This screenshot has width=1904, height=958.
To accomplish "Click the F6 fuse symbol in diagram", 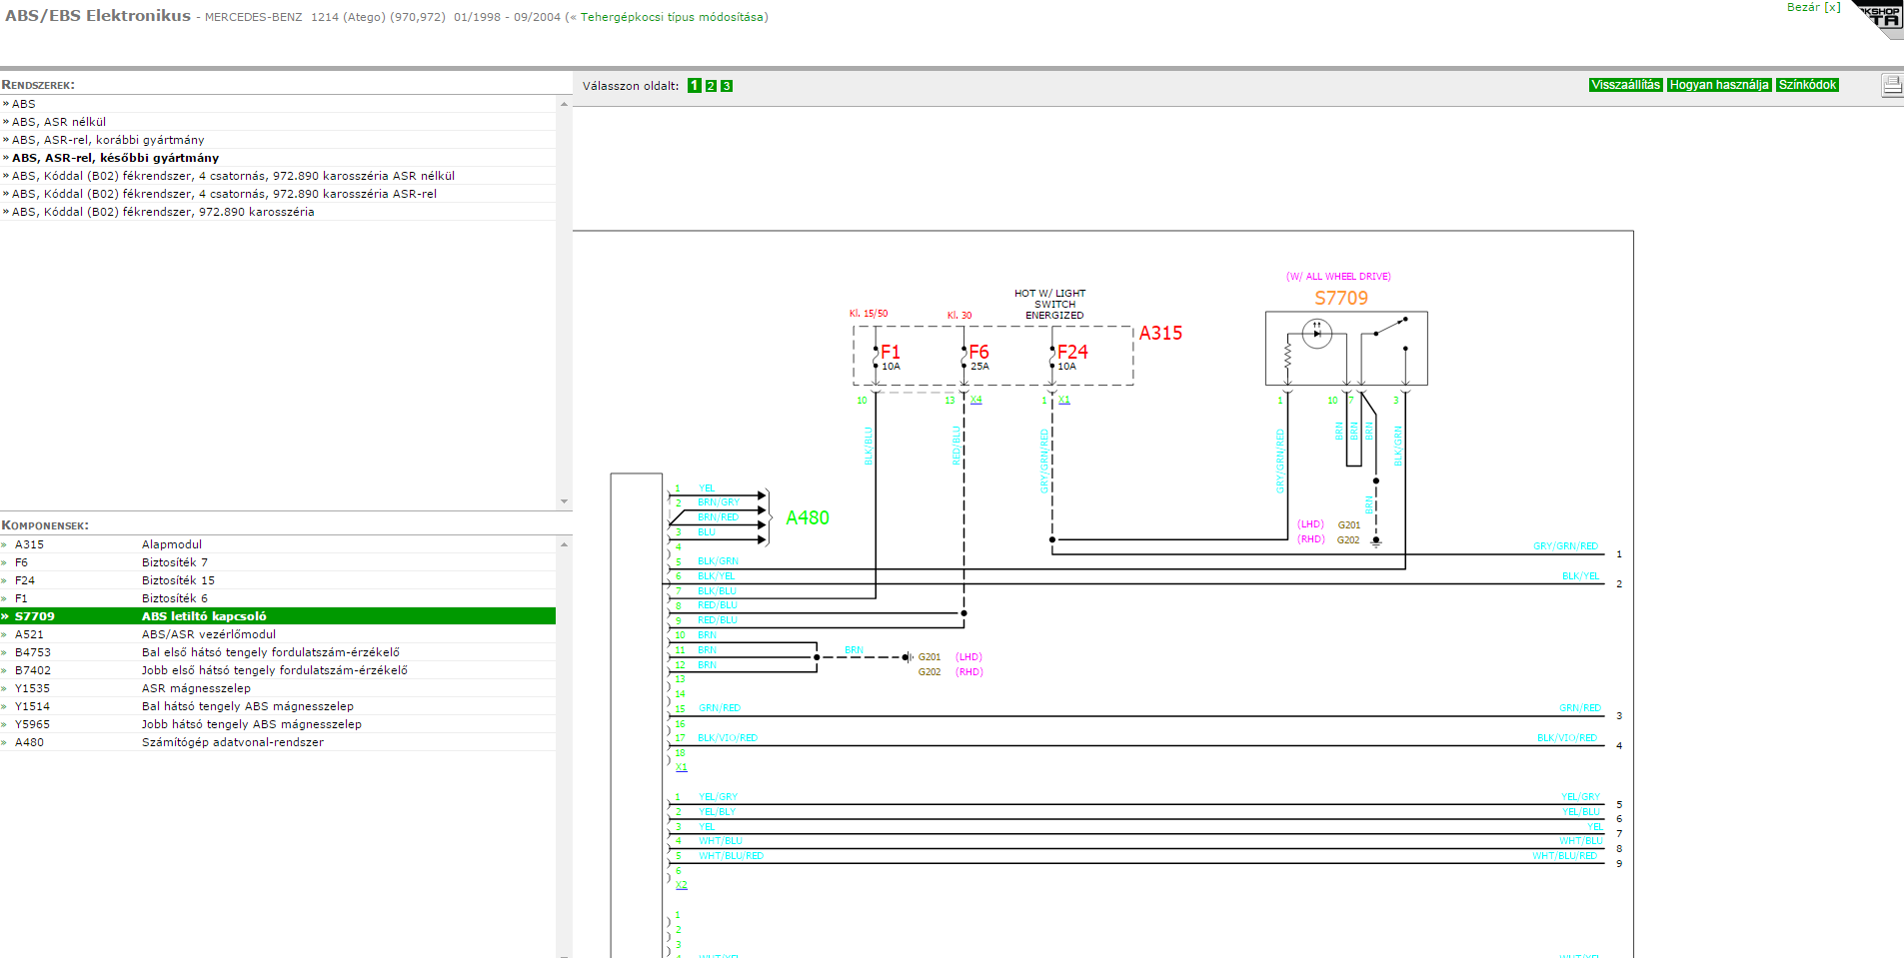I will 976,353.
